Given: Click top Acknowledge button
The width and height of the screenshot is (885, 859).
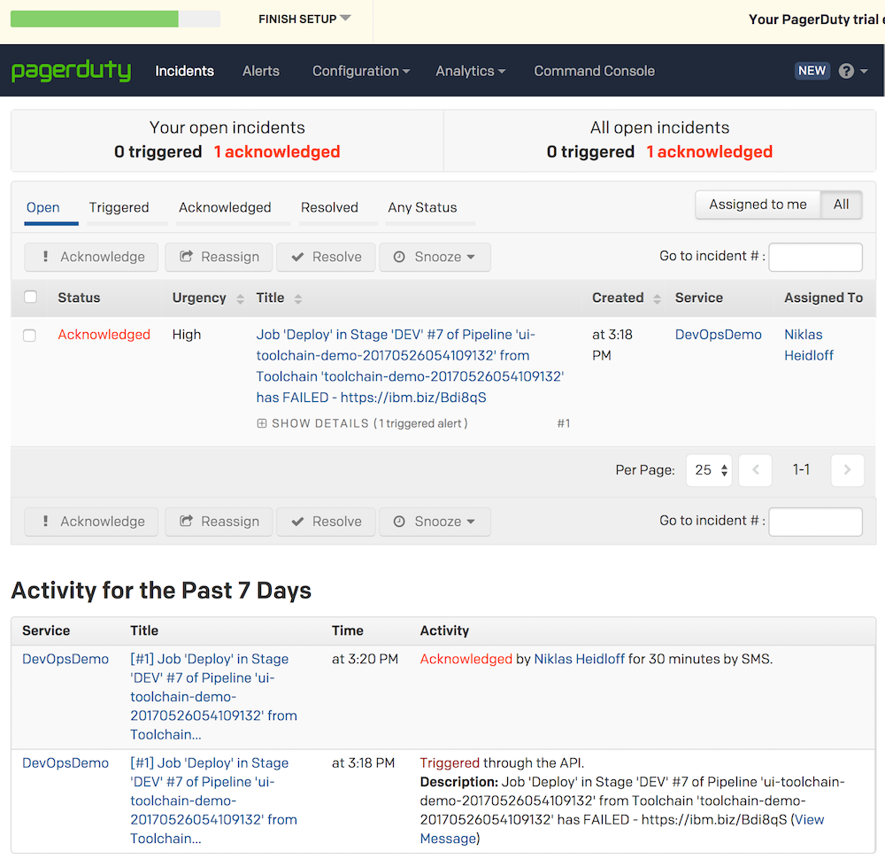Looking at the screenshot, I should pyautogui.click(x=91, y=257).
